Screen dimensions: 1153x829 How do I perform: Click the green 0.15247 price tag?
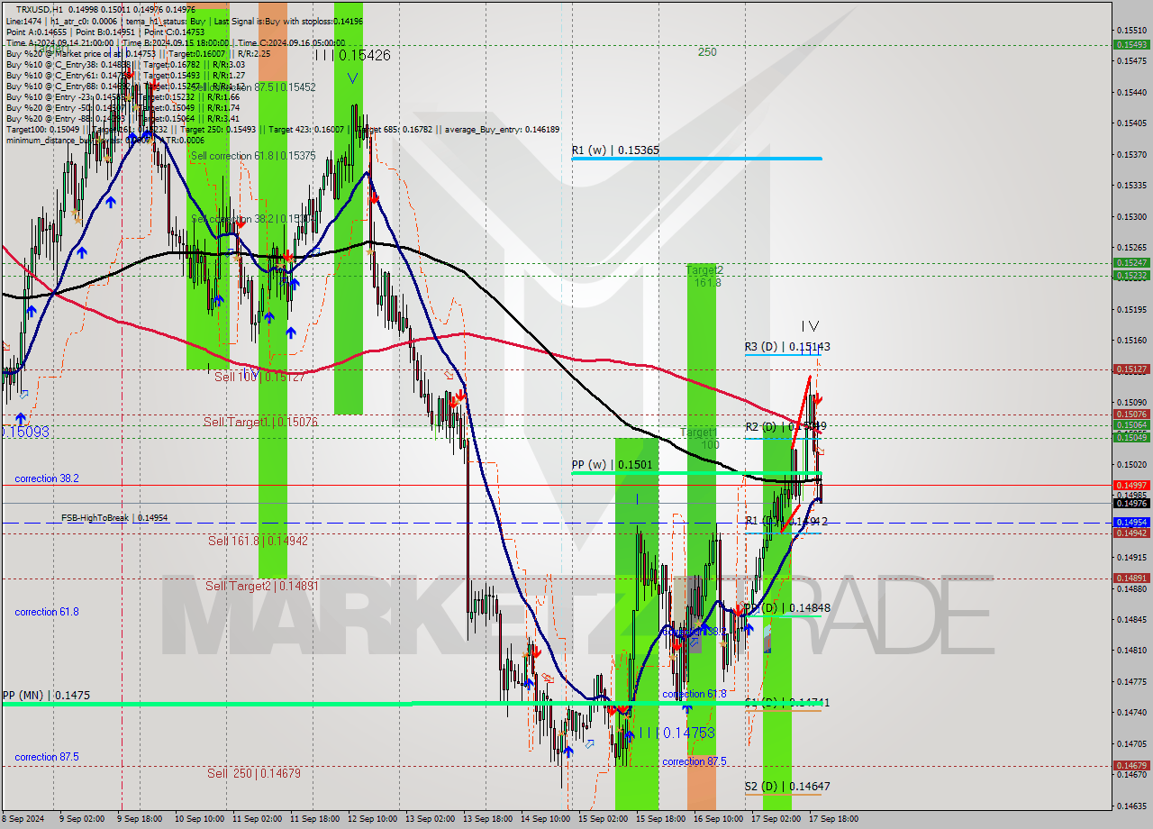pyautogui.click(x=1131, y=263)
